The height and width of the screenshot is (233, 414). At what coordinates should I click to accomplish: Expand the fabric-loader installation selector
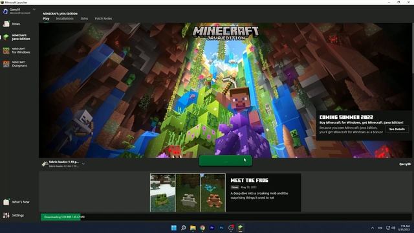(x=83, y=164)
